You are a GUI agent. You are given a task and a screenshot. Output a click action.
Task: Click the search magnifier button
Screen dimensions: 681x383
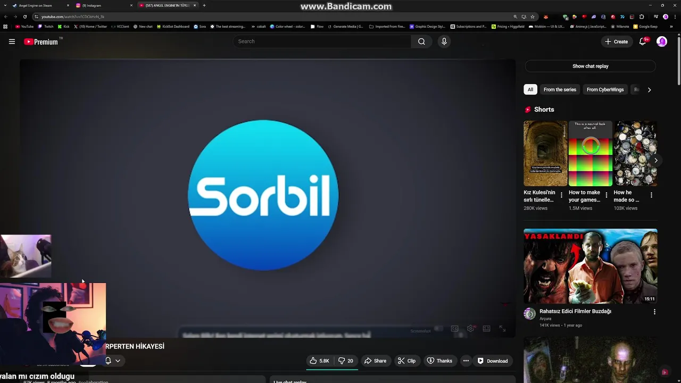(421, 41)
